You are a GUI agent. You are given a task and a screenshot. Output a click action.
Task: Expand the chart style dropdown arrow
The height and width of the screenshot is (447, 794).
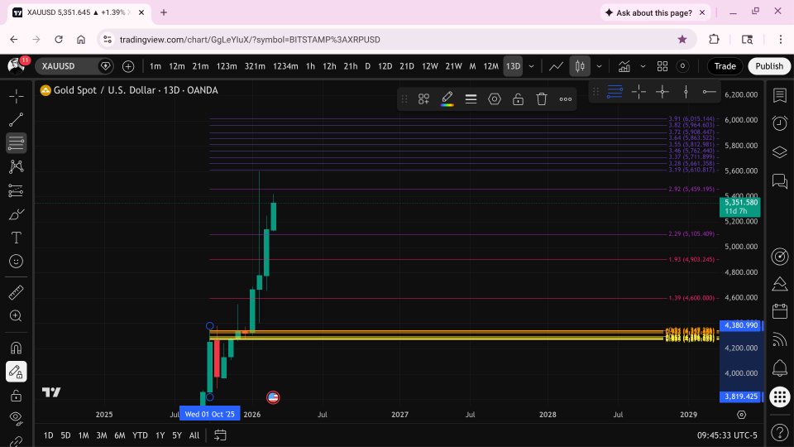tap(599, 66)
